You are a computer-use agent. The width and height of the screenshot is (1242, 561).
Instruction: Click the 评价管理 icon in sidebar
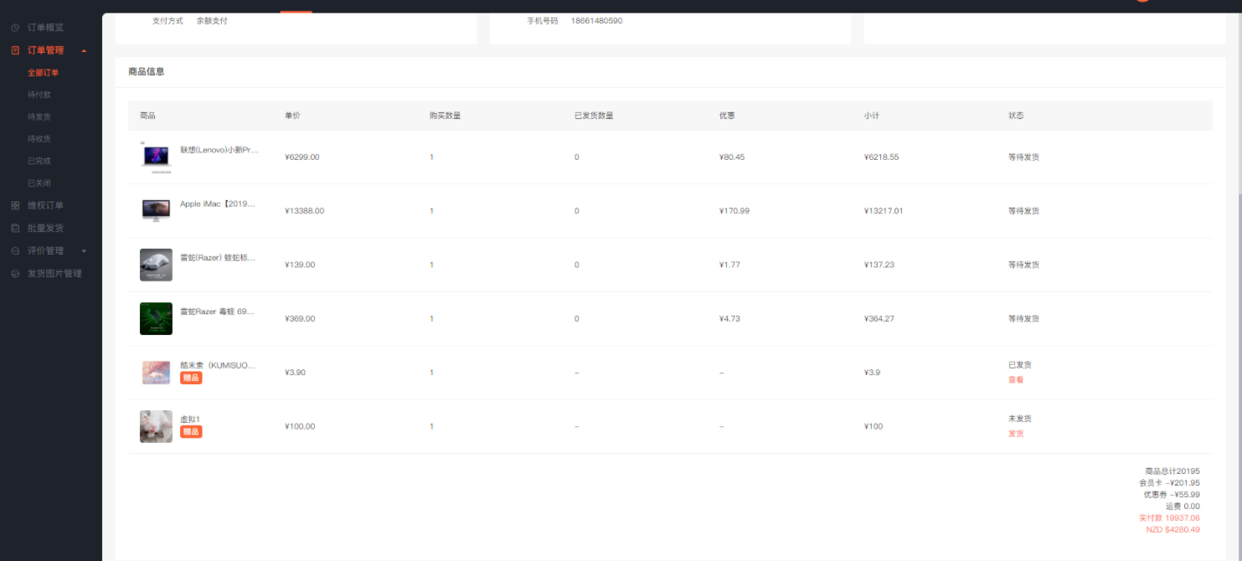point(15,250)
